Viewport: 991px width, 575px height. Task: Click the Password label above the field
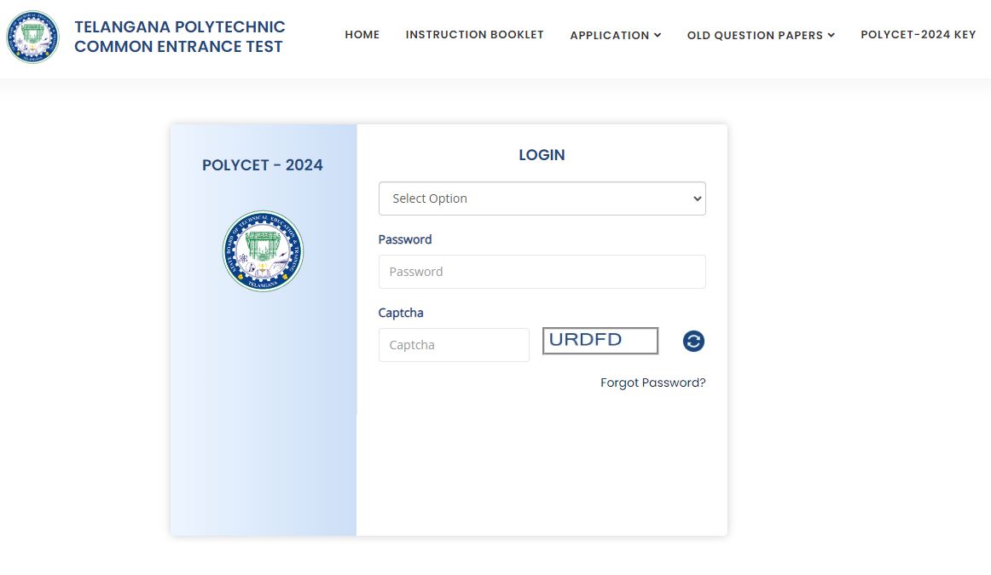pyautogui.click(x=405, y=239)
